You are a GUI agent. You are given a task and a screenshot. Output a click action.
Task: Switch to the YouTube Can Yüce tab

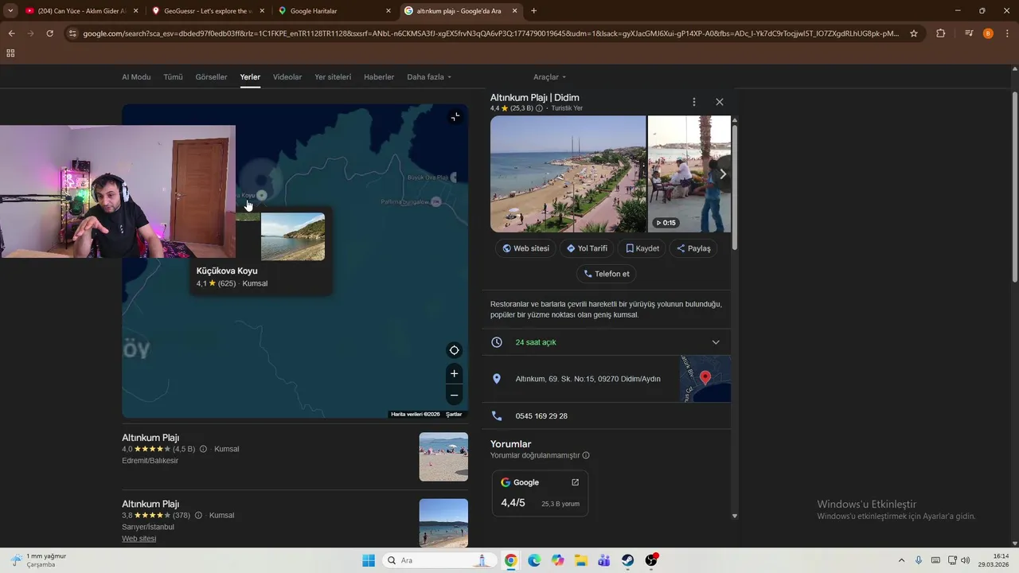(x=83, y=11)
